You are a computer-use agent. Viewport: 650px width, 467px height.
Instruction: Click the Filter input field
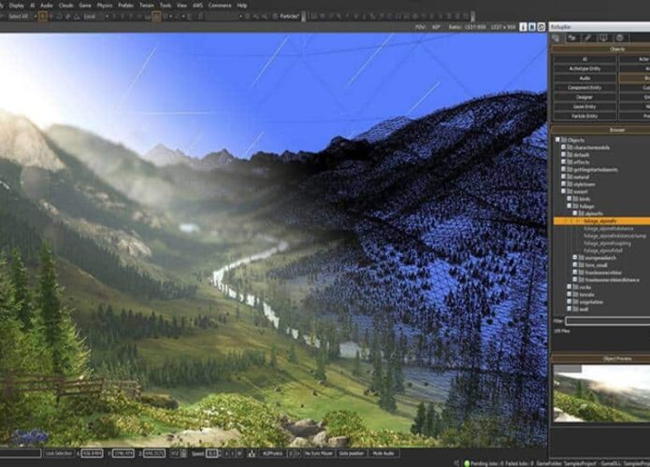608,321
